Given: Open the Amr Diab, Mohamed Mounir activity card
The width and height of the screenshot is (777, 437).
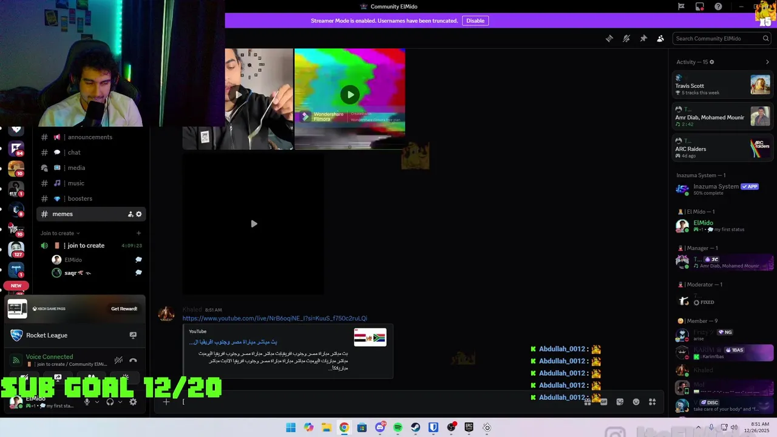Looking at the screenshot, I should point(722,117).
